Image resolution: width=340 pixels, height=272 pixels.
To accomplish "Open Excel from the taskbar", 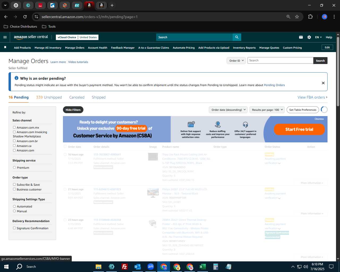I will (202, 267).
